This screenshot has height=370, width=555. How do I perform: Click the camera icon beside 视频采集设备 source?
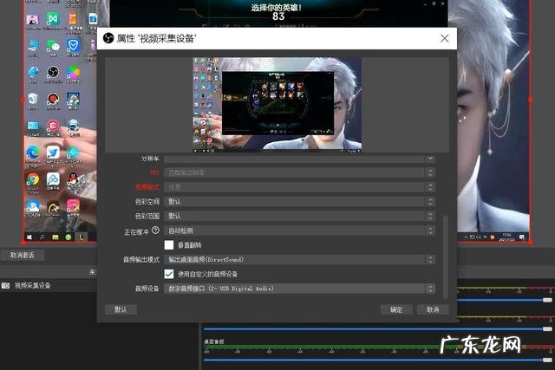6,285
